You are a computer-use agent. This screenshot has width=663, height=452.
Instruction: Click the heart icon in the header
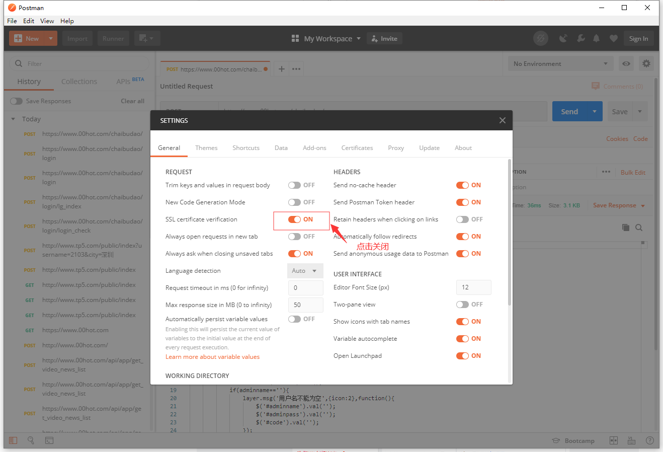pyautogui.click(x=613, y=38)
